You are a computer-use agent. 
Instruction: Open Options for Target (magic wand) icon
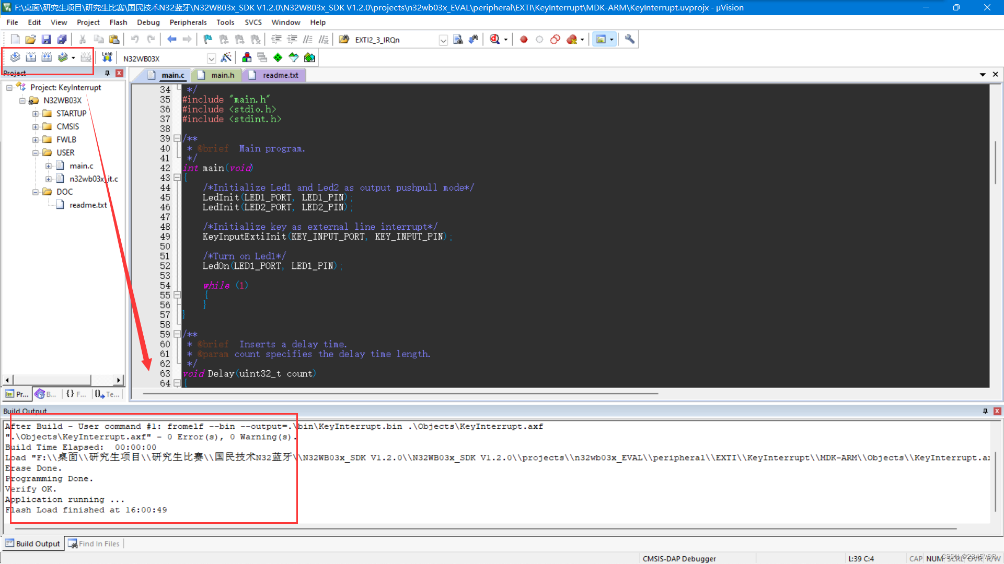tap(226, 57)
